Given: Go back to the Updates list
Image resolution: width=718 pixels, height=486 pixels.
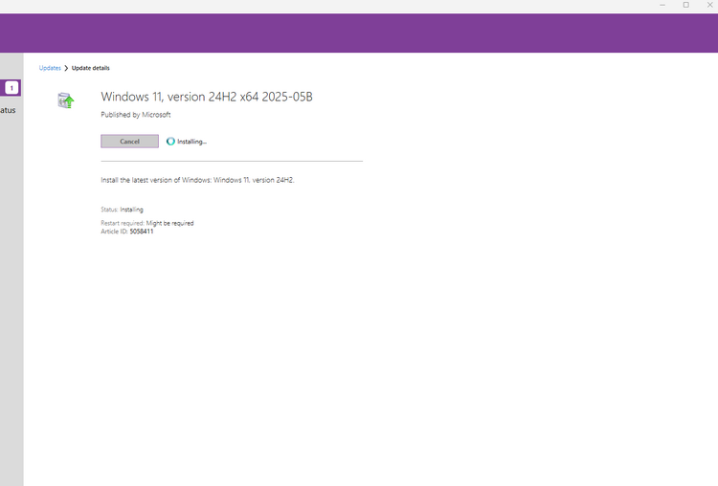Looking at the screenshot, I should pos(50,68).
